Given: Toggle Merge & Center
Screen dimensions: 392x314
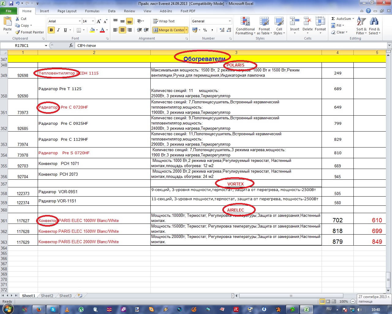Looking at the screenshot, I should pos(168,30).
